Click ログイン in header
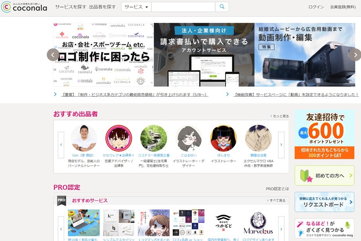This screenshot has width=361, height=241. [x=316, y=7]
